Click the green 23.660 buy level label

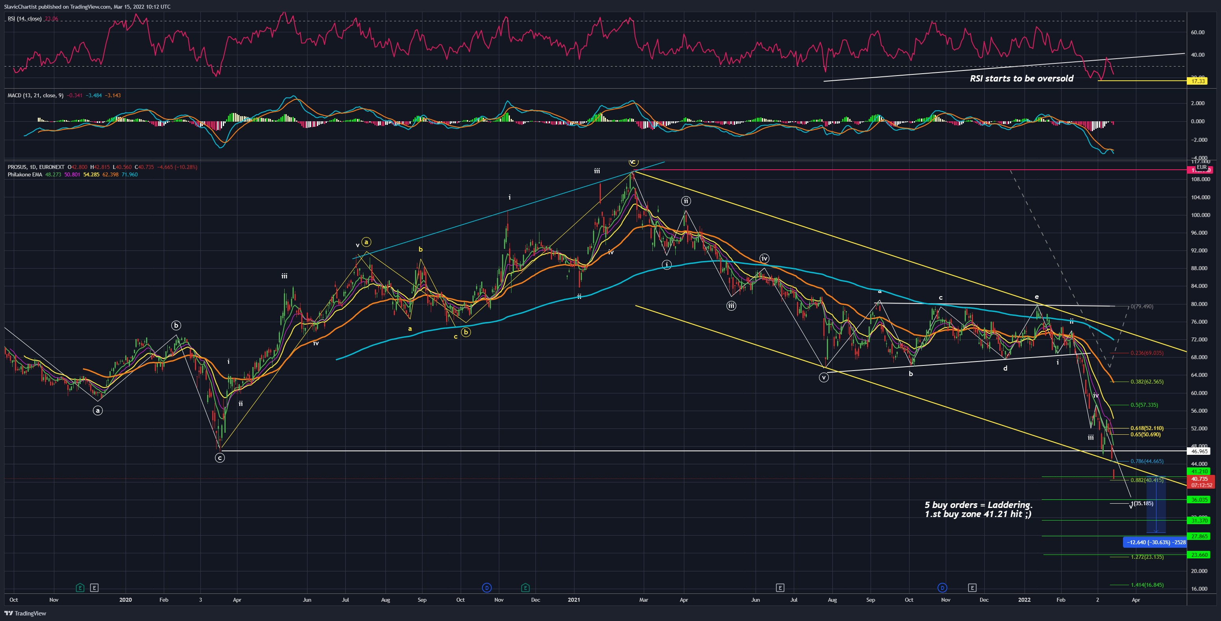(1199, 554)
